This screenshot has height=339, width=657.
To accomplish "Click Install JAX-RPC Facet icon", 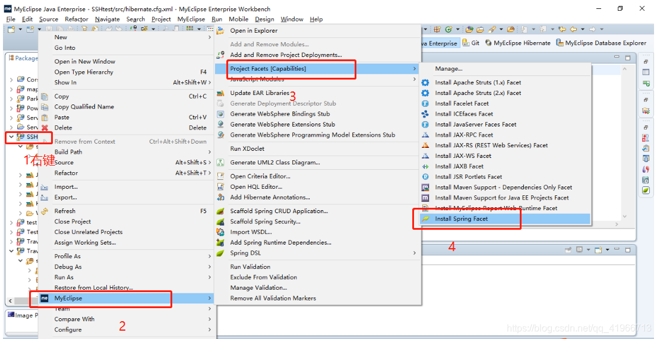I will tap(425, 135).
